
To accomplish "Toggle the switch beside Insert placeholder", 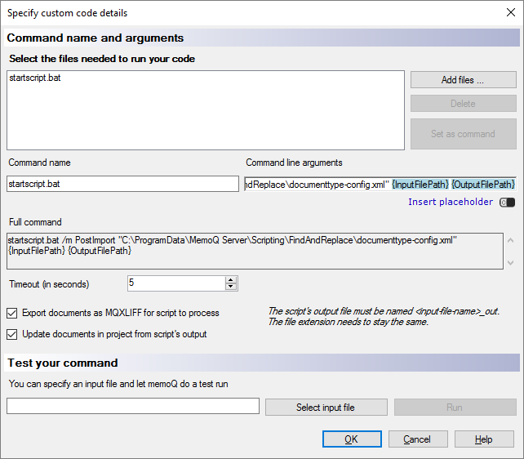I will [507, 203].
